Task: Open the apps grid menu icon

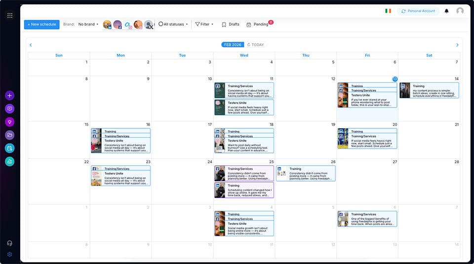Action: point(10,15)
